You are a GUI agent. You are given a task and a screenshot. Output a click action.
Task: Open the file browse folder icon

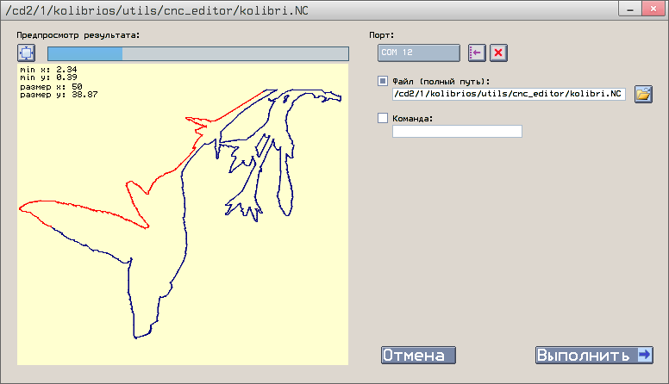[x=643, y=94]
